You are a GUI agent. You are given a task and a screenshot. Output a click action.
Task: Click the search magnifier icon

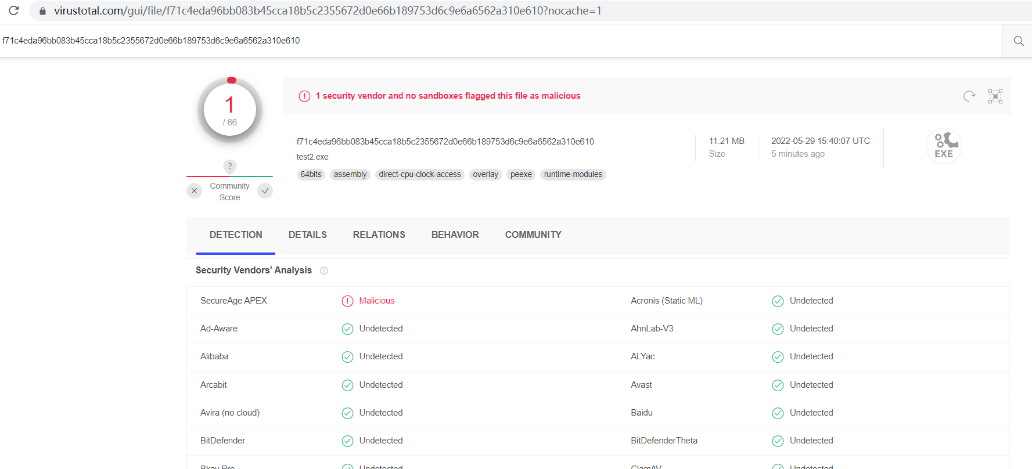click(x=1019, y=41)
